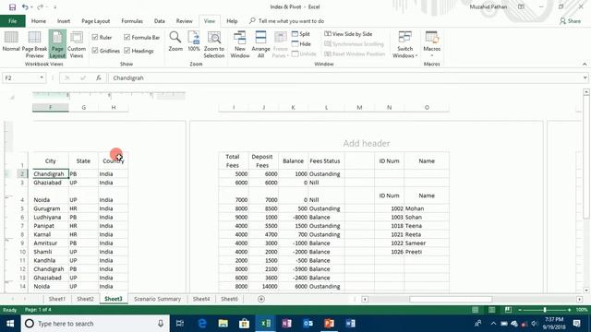The height and width of the screenshot is (332, 591).
Task: Save the workbook with the Save icon
Action: [x=12, y=6]
